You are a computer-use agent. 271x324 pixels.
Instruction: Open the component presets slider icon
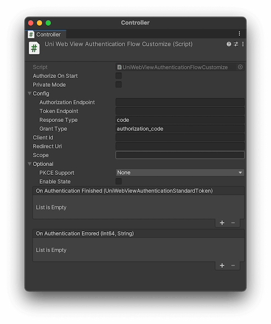[236, 44]
